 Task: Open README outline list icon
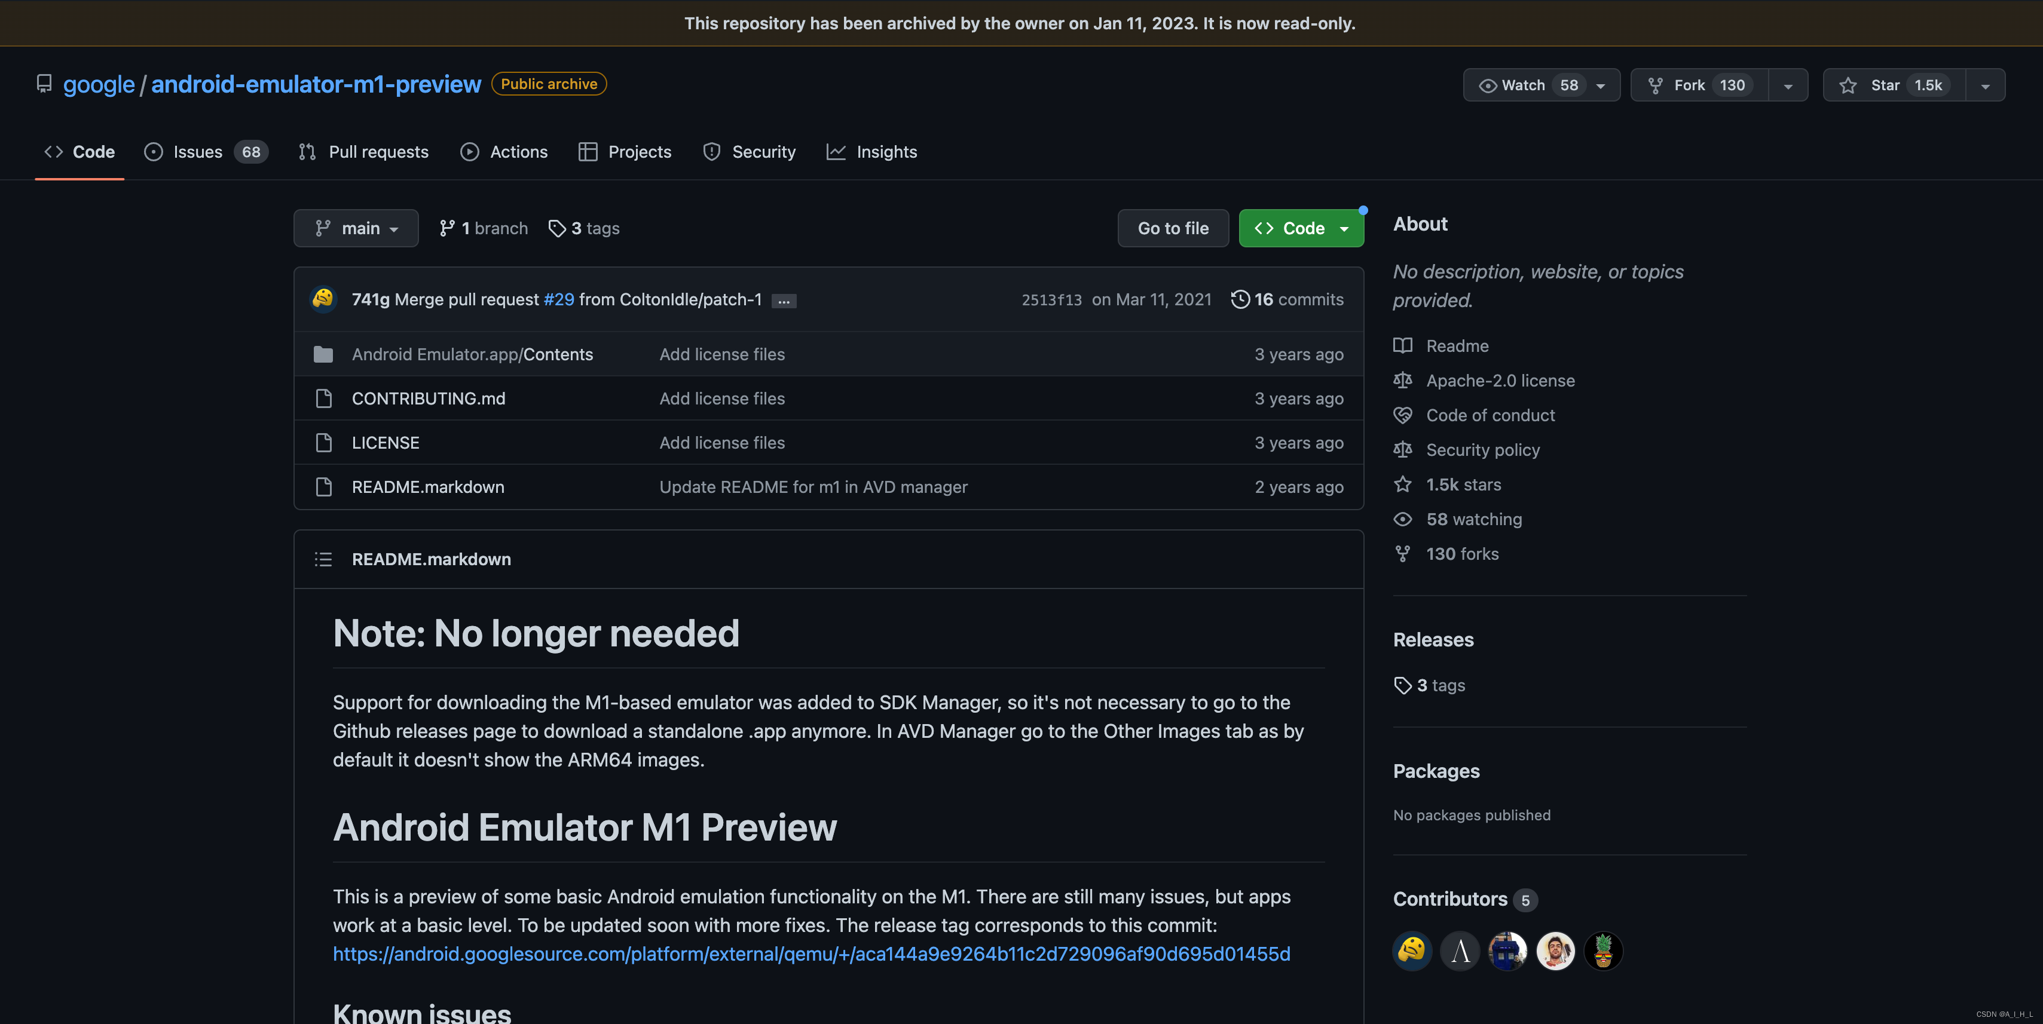tap(323, 560)
